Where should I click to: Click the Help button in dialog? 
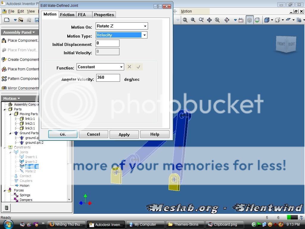pos(155,134)
